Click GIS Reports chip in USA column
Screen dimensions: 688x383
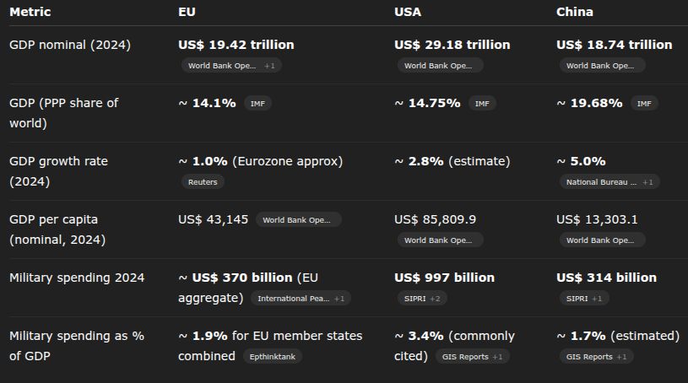tap(472, 357)
